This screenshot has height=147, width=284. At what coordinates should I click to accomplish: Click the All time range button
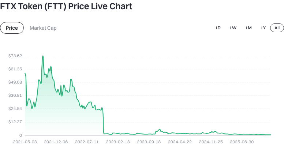click(x=277, y=28)
